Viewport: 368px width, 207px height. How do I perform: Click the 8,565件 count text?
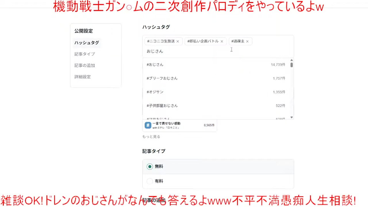tap(209, 125)
